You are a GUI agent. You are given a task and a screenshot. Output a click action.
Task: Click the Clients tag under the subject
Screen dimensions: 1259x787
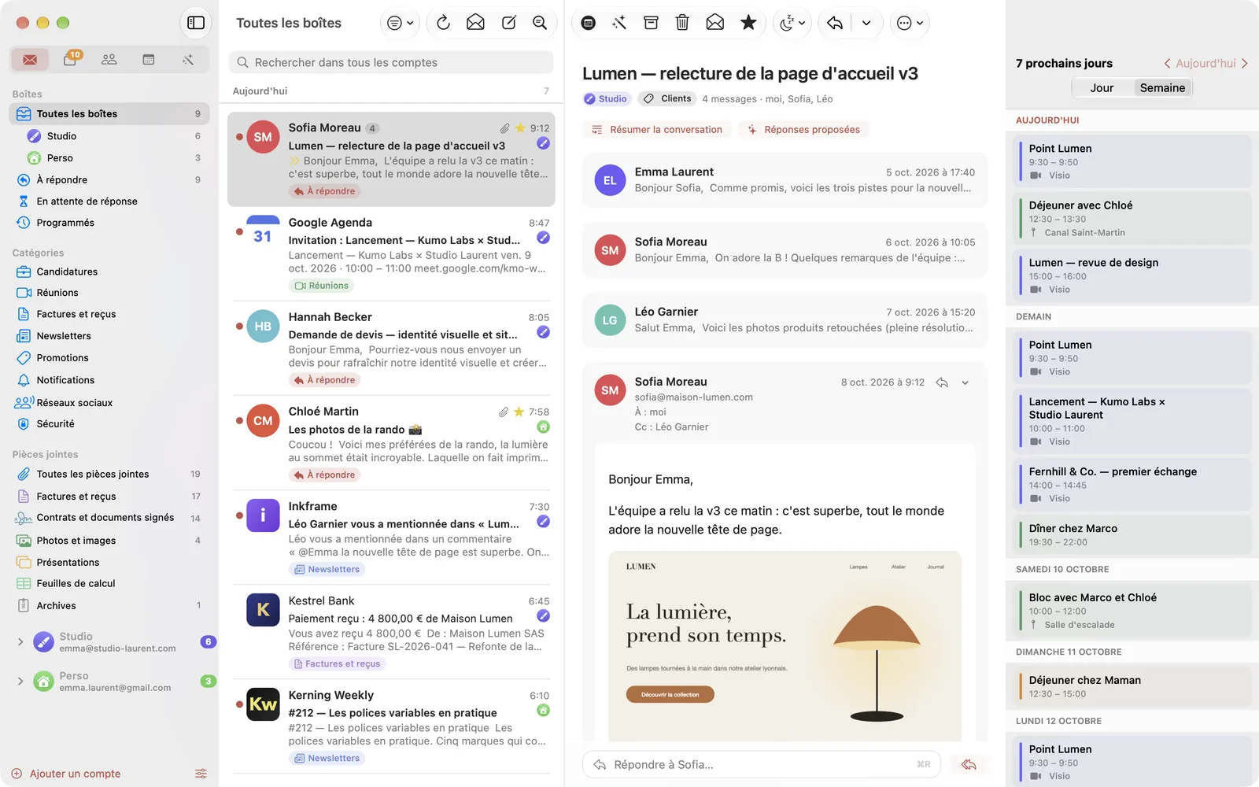click(668, 99)
